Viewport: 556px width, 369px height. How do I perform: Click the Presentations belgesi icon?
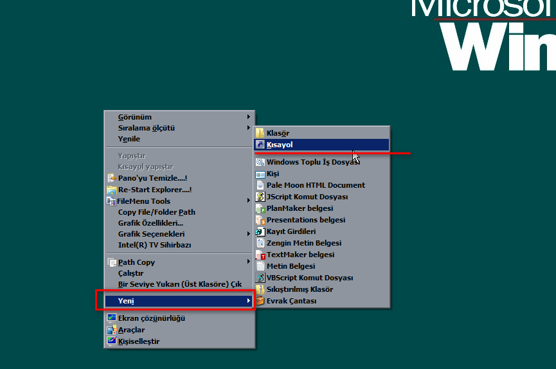[260, 220]
